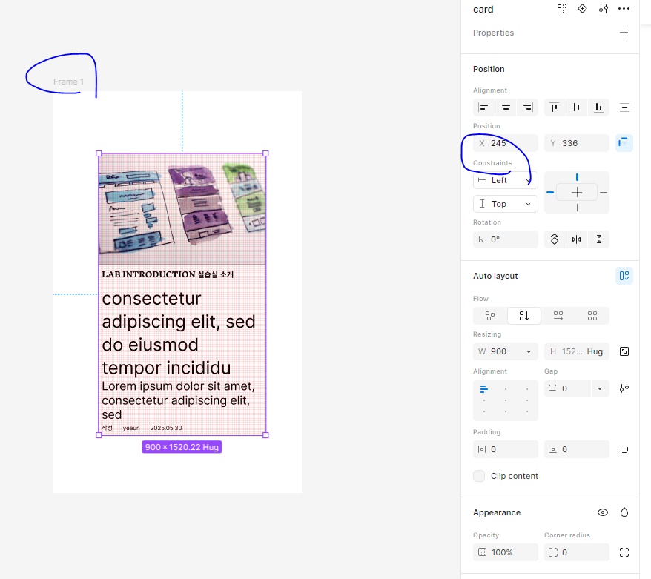
Task: Click the Properties section label
Action: click(x=493, y=33)
